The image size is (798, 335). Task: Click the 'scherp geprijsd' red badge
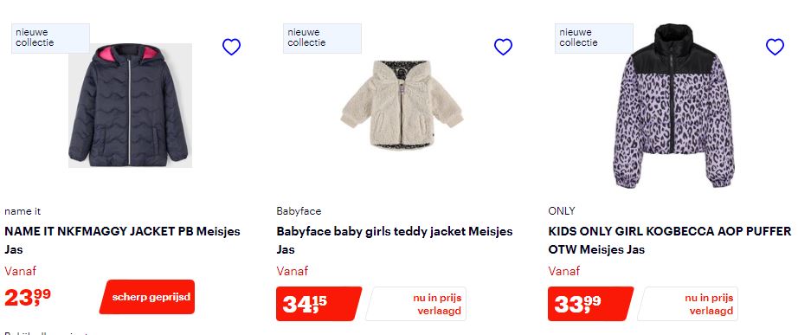(147, 297)
